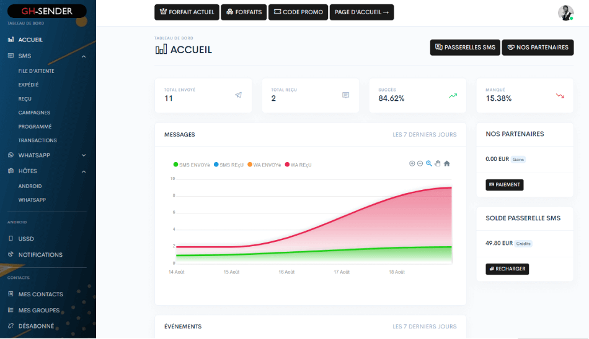Open Passerelles SMS button

pyautogui.click(x=465, y=47)
